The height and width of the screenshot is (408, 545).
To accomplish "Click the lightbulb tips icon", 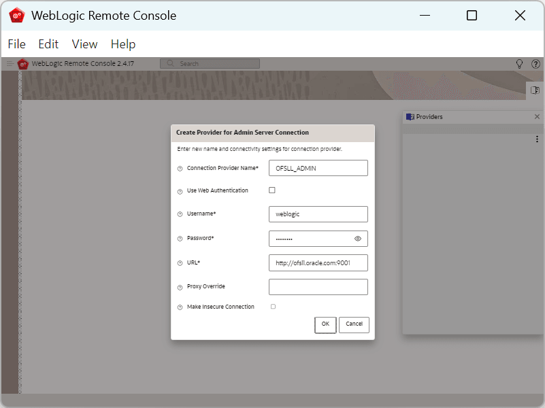I will pyautogui.click(x=519, y=64).
